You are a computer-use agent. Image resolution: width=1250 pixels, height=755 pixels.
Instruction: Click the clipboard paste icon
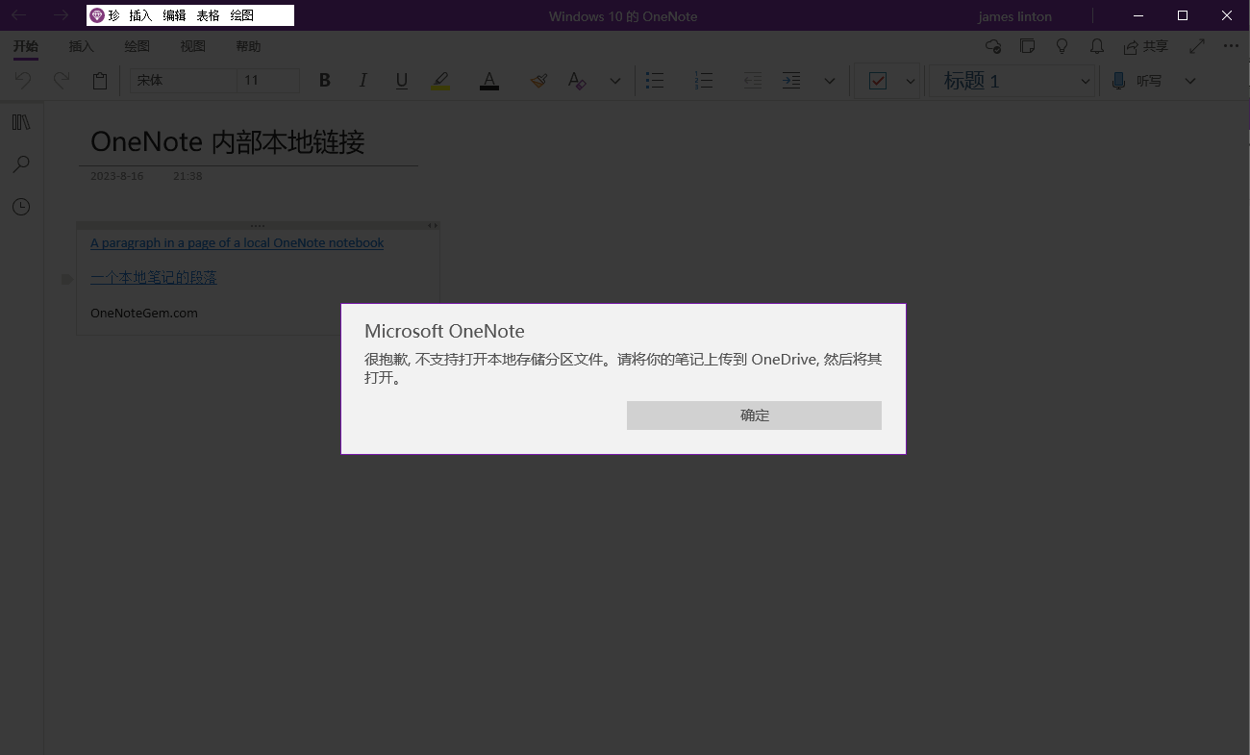point(100,81)
